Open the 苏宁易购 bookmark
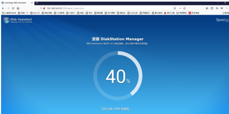This screenshot has width=229, height=114. [x=110, y=13]
